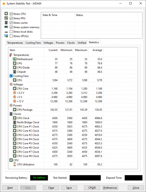The height and width of the screenshot is (192, 146).
Task: Click the CPU Utilization hourglass icon
Action: pos(15,164)
